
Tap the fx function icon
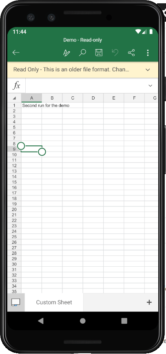[17, 86]
